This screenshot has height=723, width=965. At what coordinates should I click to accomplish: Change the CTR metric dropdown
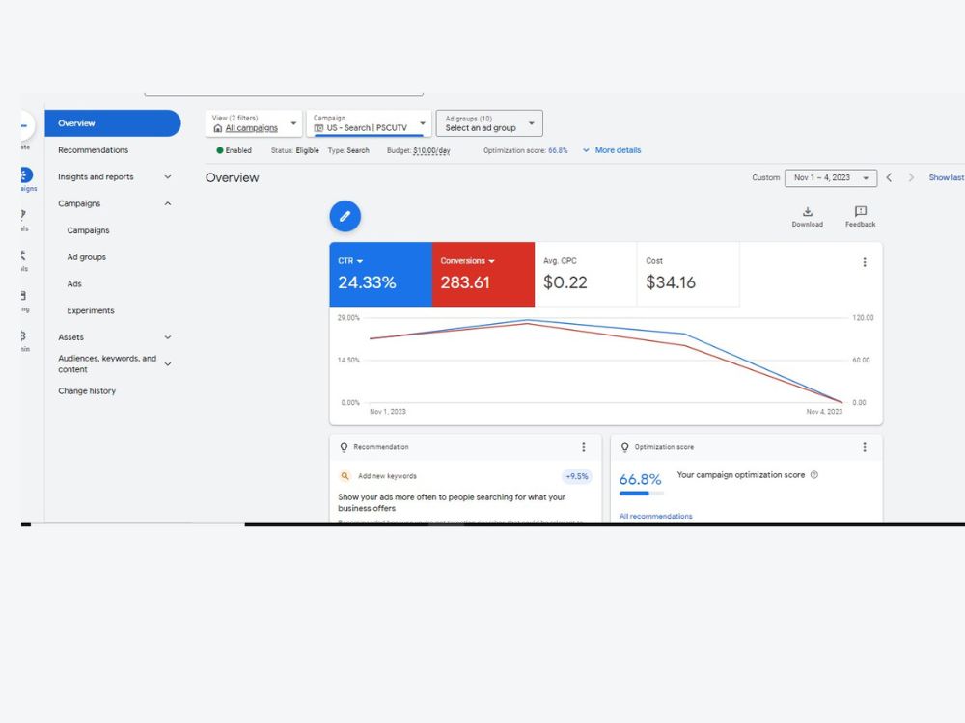click(x=350, y=261)
